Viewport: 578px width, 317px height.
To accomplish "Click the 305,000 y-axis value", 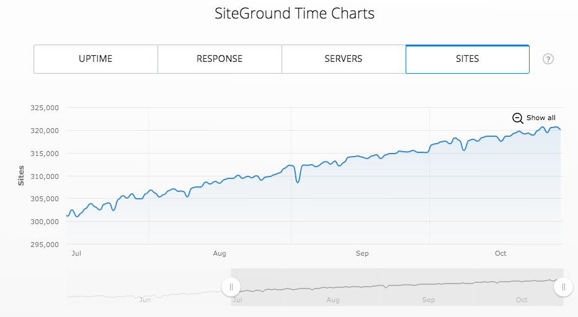I will (x=45, y=199).
